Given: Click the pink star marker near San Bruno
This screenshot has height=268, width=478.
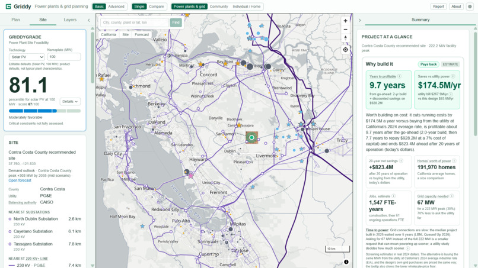Looking at the screenshot, I should click(191, 176).
